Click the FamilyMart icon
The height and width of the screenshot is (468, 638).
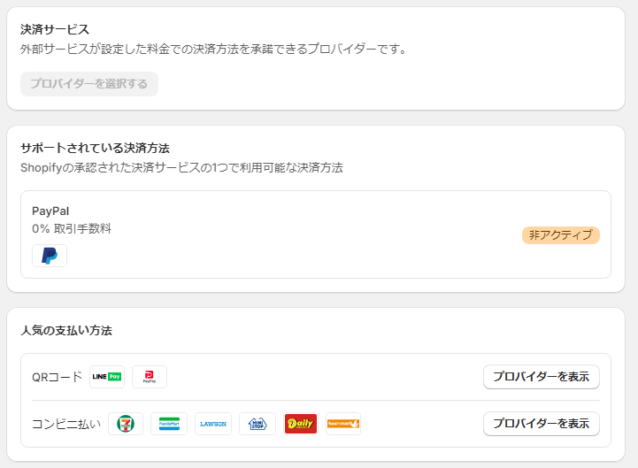point(169,424)
